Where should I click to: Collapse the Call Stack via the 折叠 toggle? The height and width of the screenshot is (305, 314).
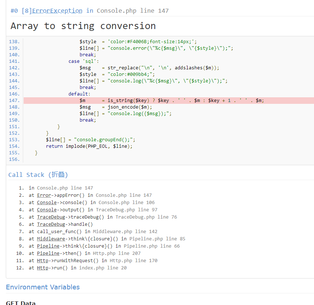click(58, 175)
